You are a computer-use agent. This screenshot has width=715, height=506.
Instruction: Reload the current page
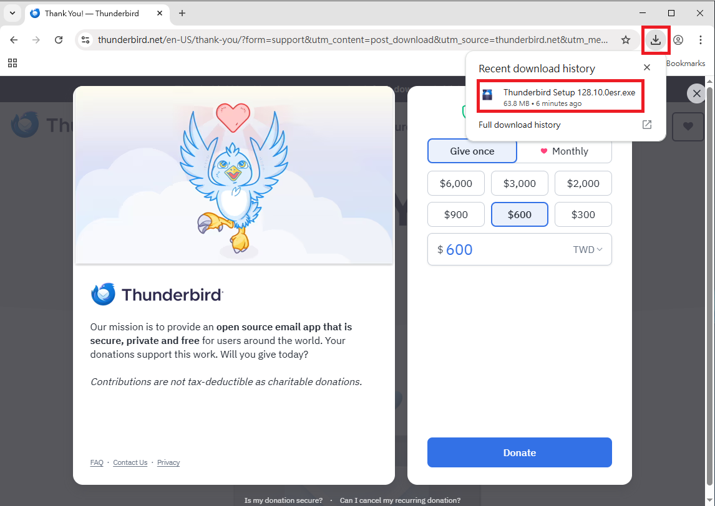[x=59, y=40]
